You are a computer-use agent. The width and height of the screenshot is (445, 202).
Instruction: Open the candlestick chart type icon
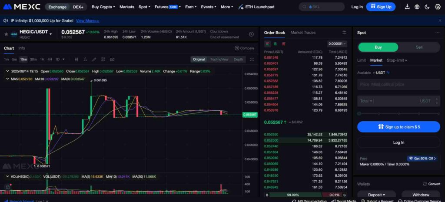76,59
